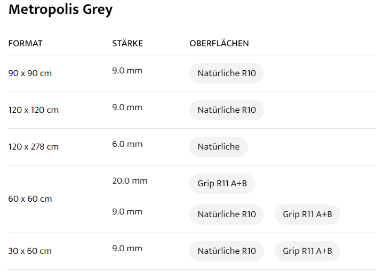Click the STÄRKE column header
376x272 pixels.
click(127, 44)
